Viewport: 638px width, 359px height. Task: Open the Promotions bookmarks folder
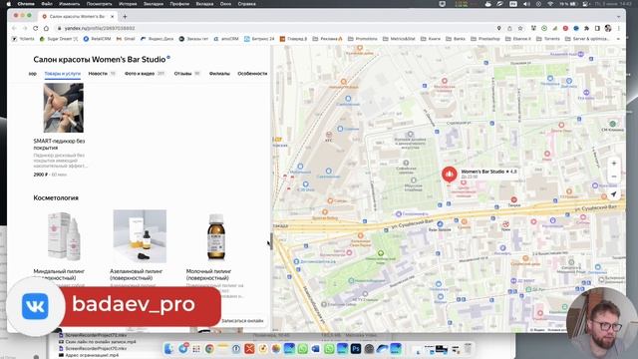tap(363, 39)
